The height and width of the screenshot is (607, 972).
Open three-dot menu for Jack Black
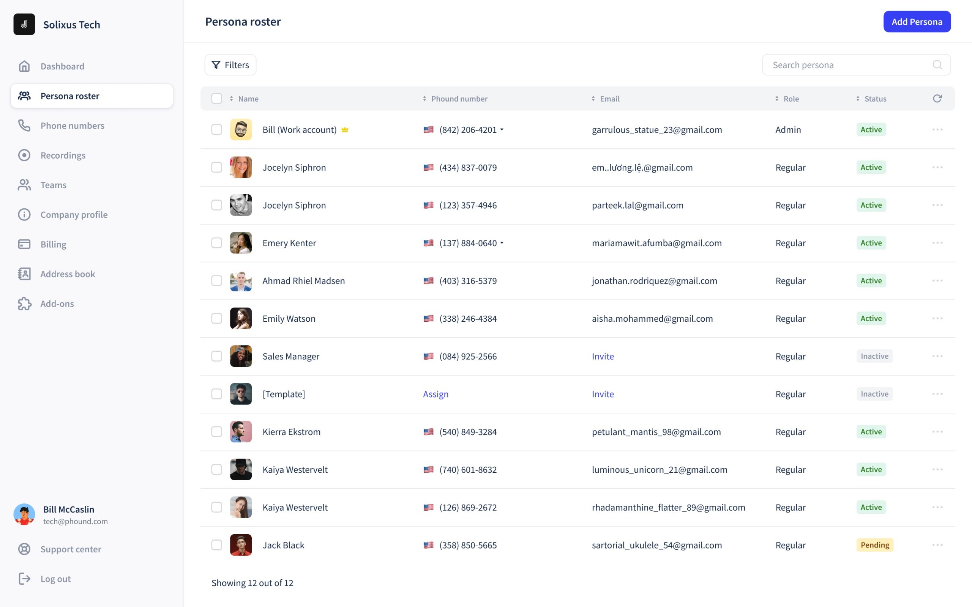[x=937, y=545]
